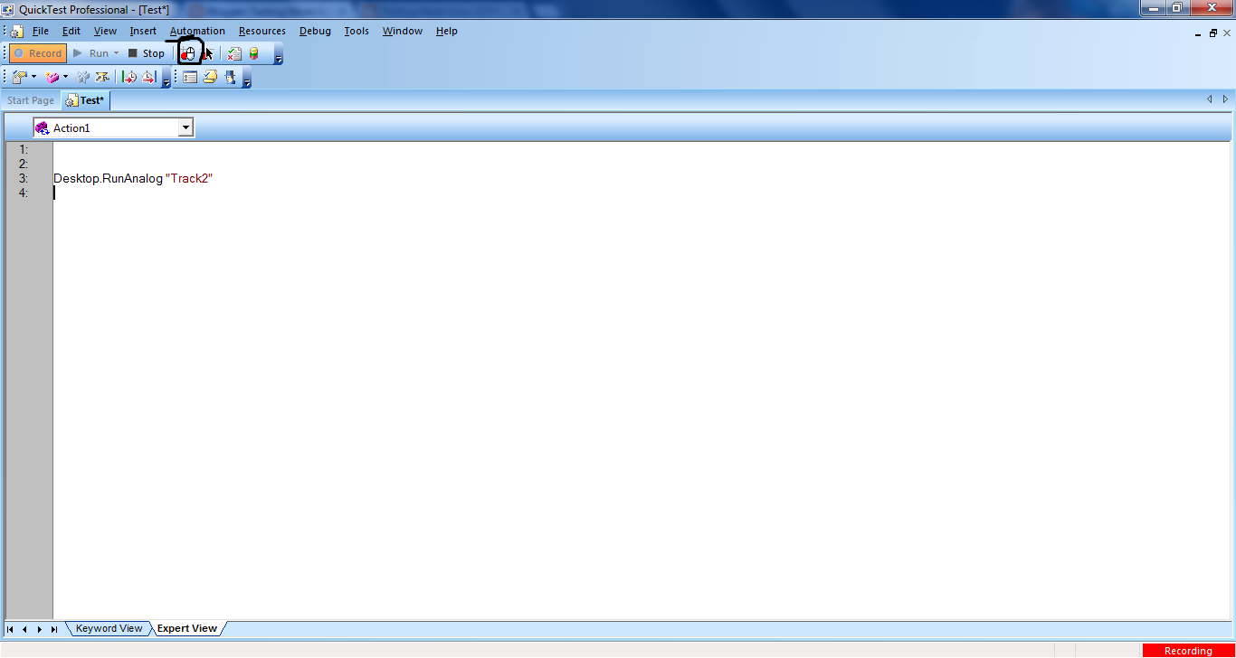The height and width of the screenshot is (658, 1236).
Task: Restore down the QuickTest Professional window
Action: coord(1178,8)
